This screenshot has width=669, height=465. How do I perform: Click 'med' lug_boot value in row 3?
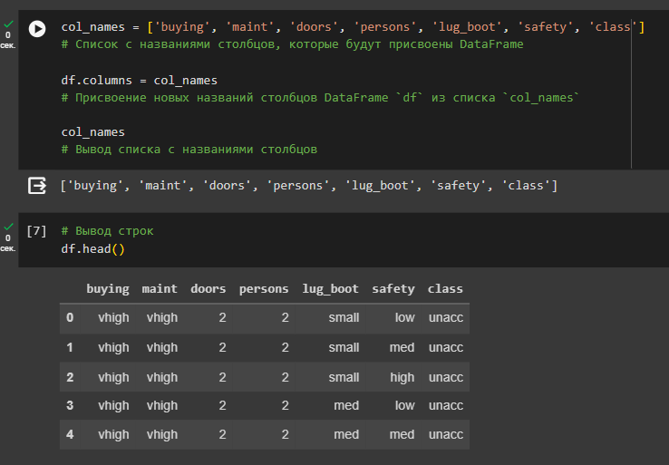(x=346, y=405)
